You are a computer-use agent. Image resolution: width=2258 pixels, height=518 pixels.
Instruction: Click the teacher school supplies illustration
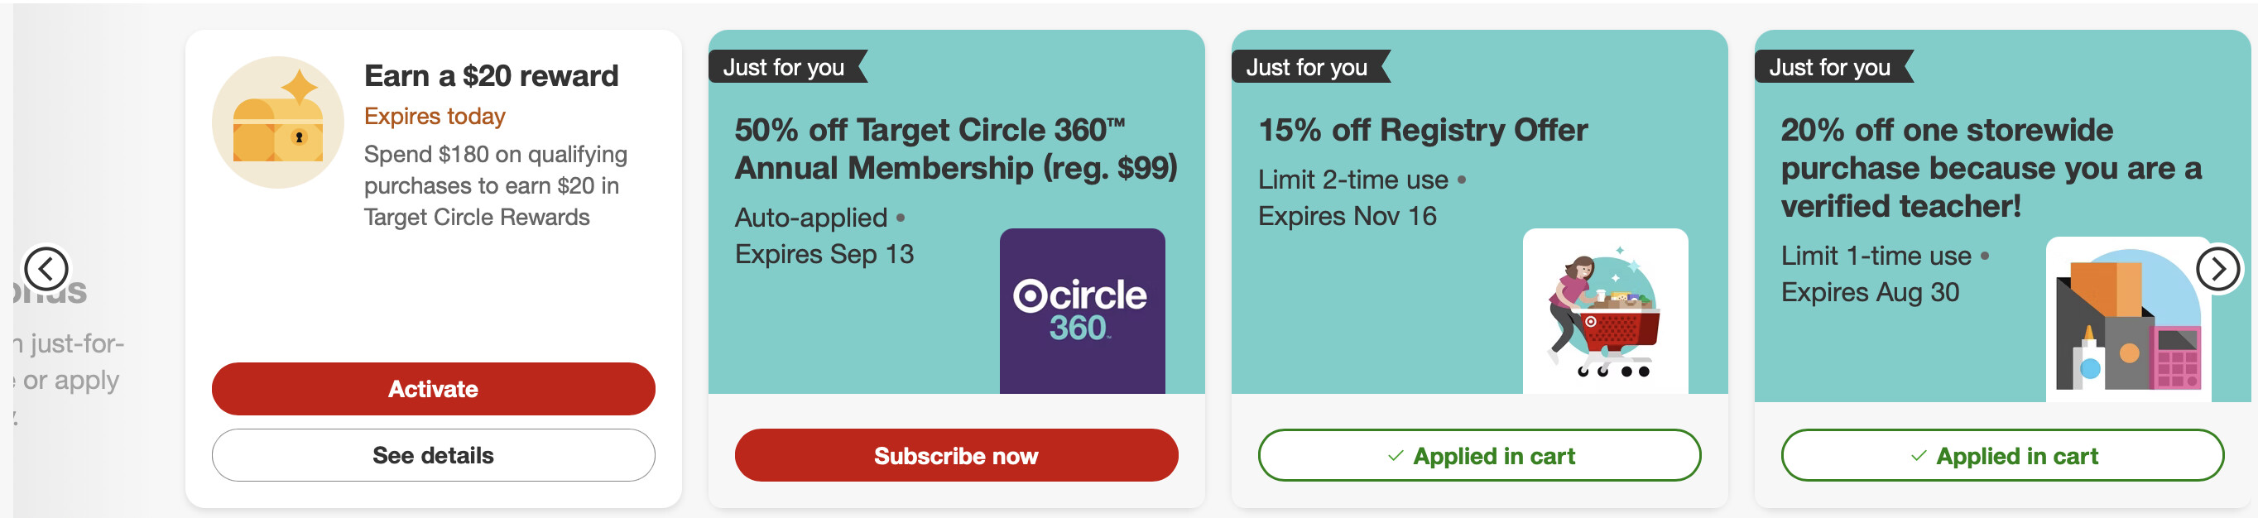click(2129, 319)
